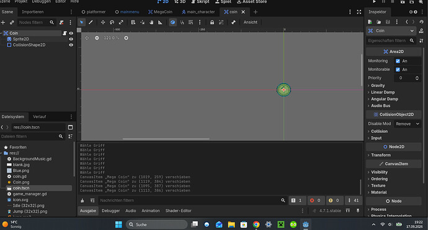This screenshot has height=230, width=428.
Task: Toggle the blue smart snap button
Action: pyautogui.click(x=172, y=22)
